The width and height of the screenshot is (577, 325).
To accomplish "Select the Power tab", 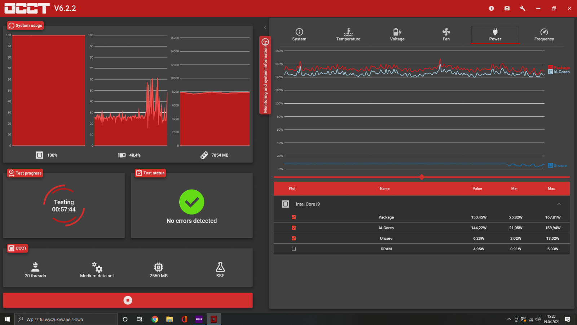I will (x=495, y=35).
